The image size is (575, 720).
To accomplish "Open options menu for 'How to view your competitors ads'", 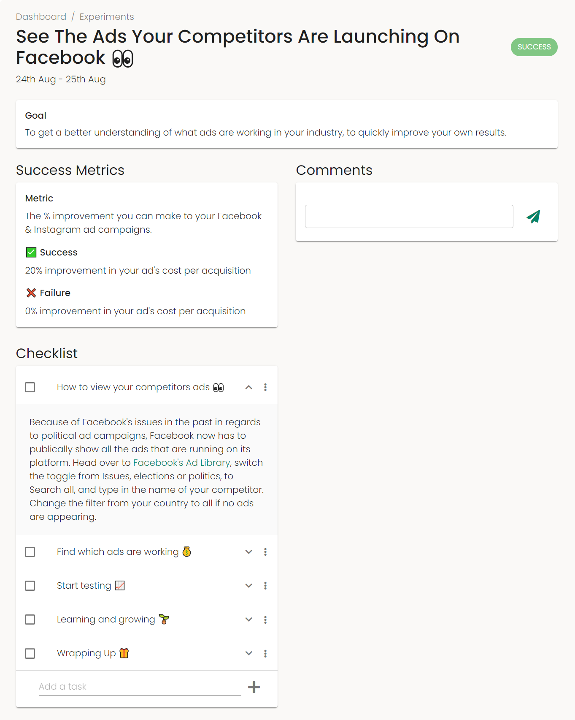I will click(x=265, y=387).
